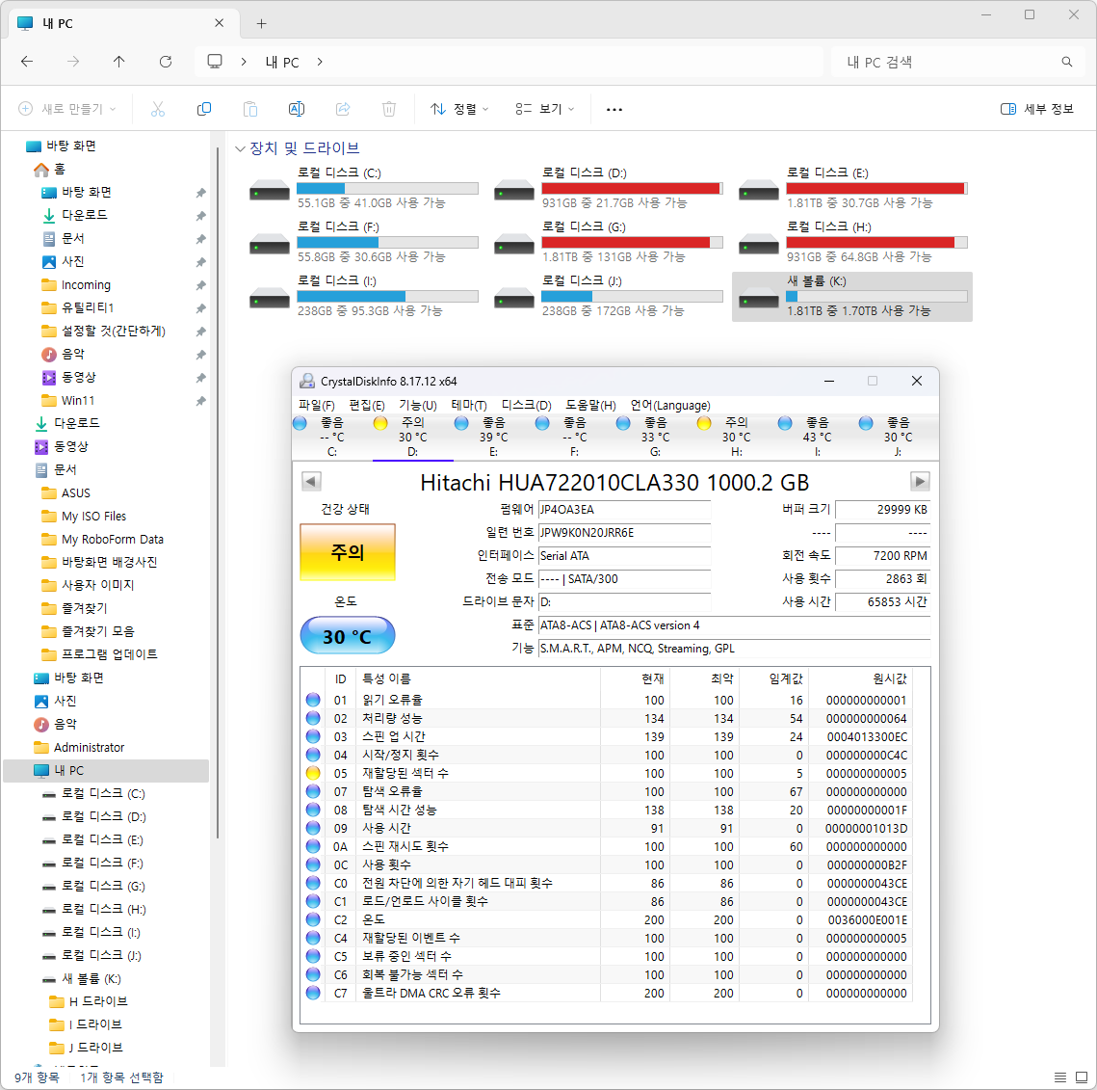Screen dimensions: 1097x1090
Task: Expand the chevron after 내 PC in address bar
Action: 320,62
